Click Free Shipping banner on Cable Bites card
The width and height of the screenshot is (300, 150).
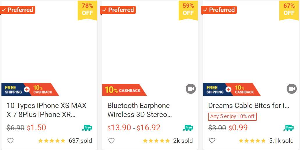pos(215,90)
